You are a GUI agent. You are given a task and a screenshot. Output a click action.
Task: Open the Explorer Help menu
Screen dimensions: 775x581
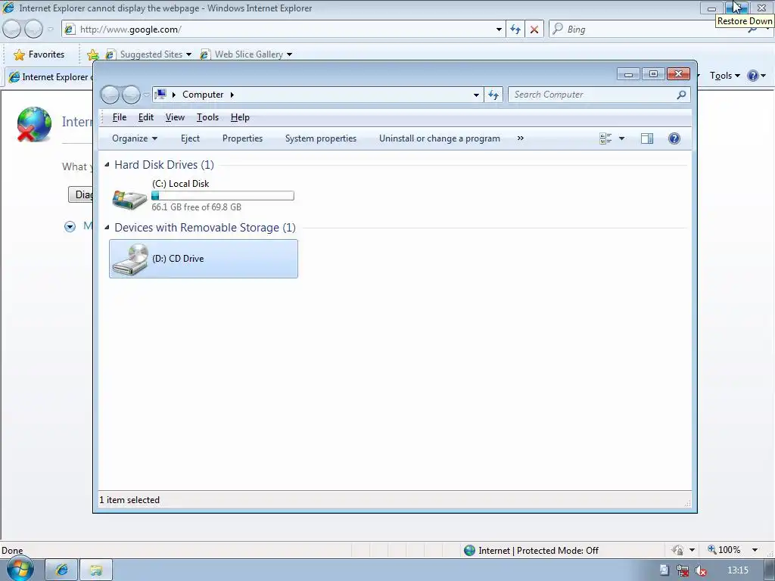coord(240,117)
